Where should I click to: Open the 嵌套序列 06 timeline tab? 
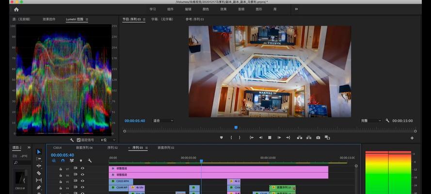(84, 147)
